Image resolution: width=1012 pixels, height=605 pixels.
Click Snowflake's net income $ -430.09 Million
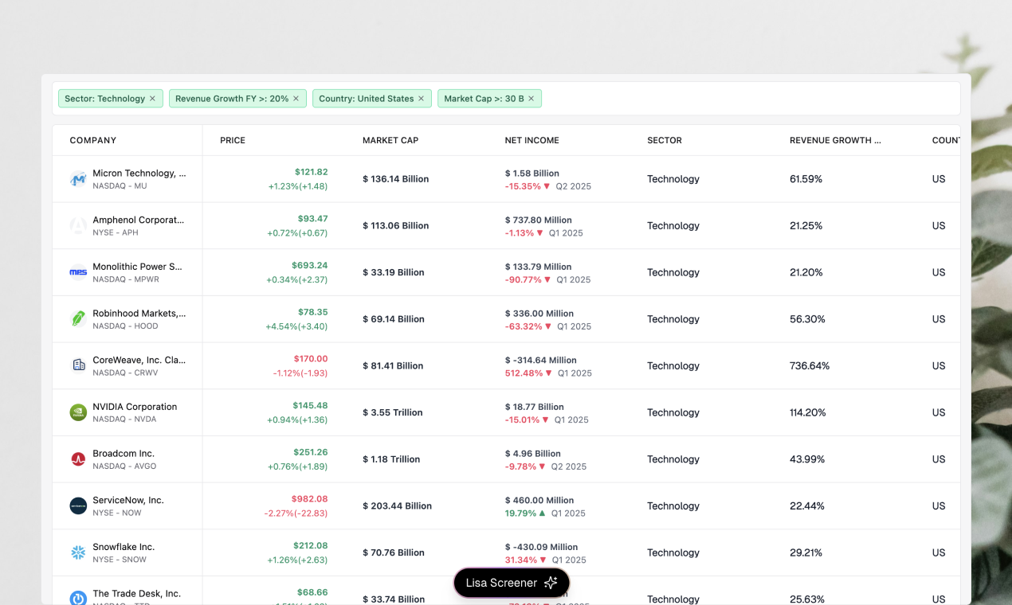pos(542,548)
